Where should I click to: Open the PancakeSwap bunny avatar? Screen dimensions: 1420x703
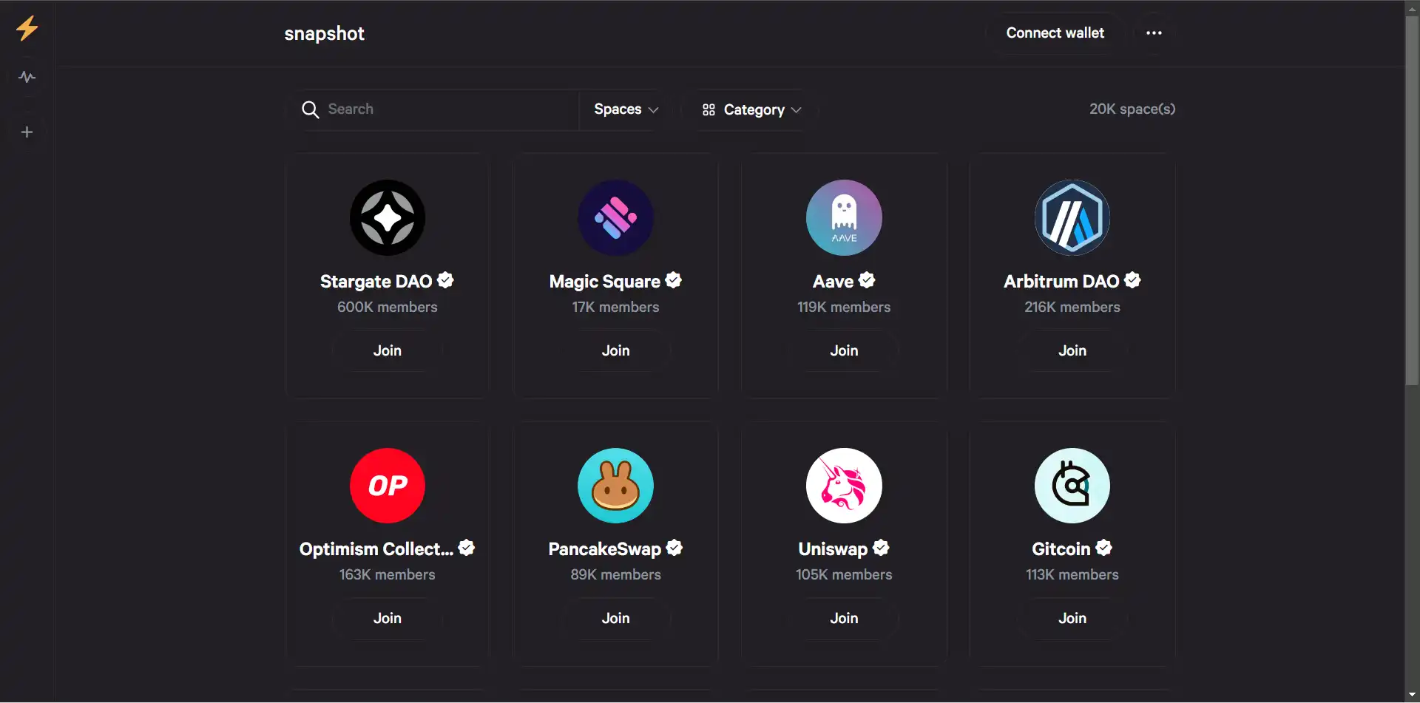[615, 485]
